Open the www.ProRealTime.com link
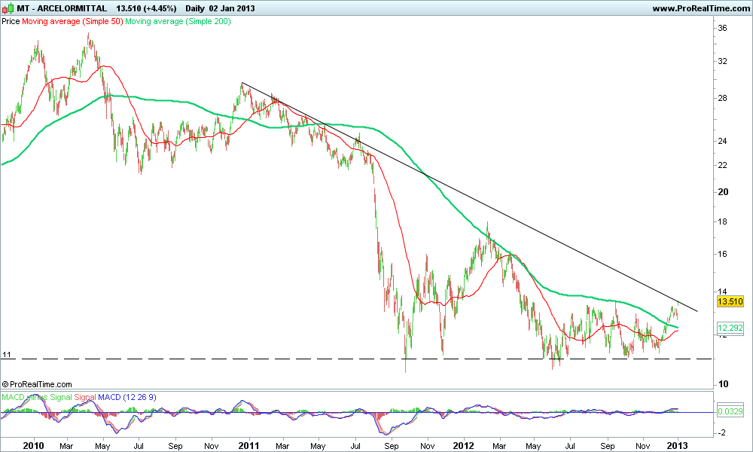The height and width of the screenshot is (452, 753). (x=700, y=8)
